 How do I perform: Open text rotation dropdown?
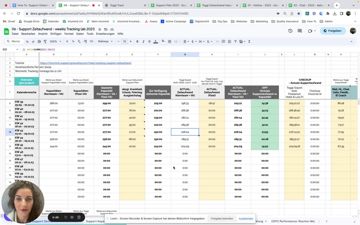209,41
